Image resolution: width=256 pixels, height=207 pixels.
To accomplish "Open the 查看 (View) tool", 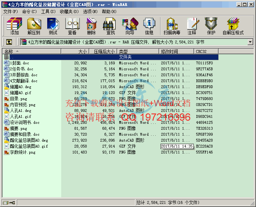I will 72,26.
